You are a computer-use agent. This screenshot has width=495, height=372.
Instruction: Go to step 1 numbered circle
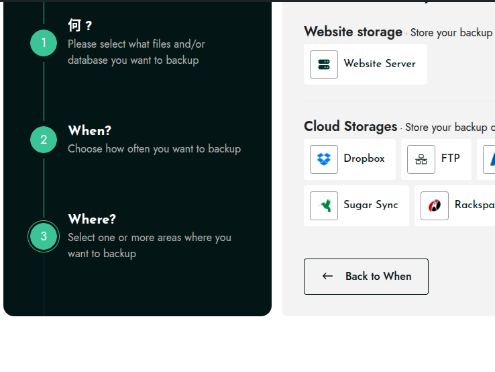pos(44,44)
